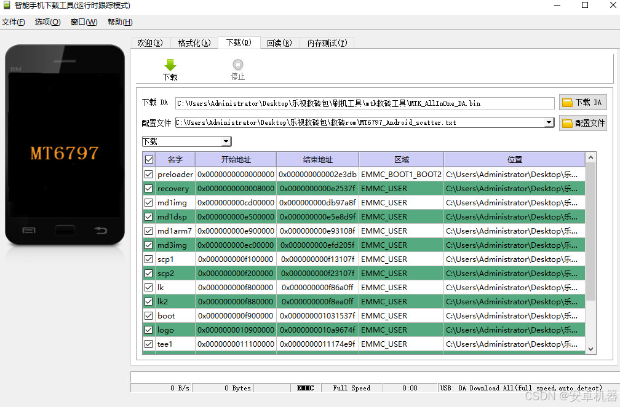The image size is (620, 407).
Task: Click the table scrollbar down arrow
Action: [x=590, y=349]
